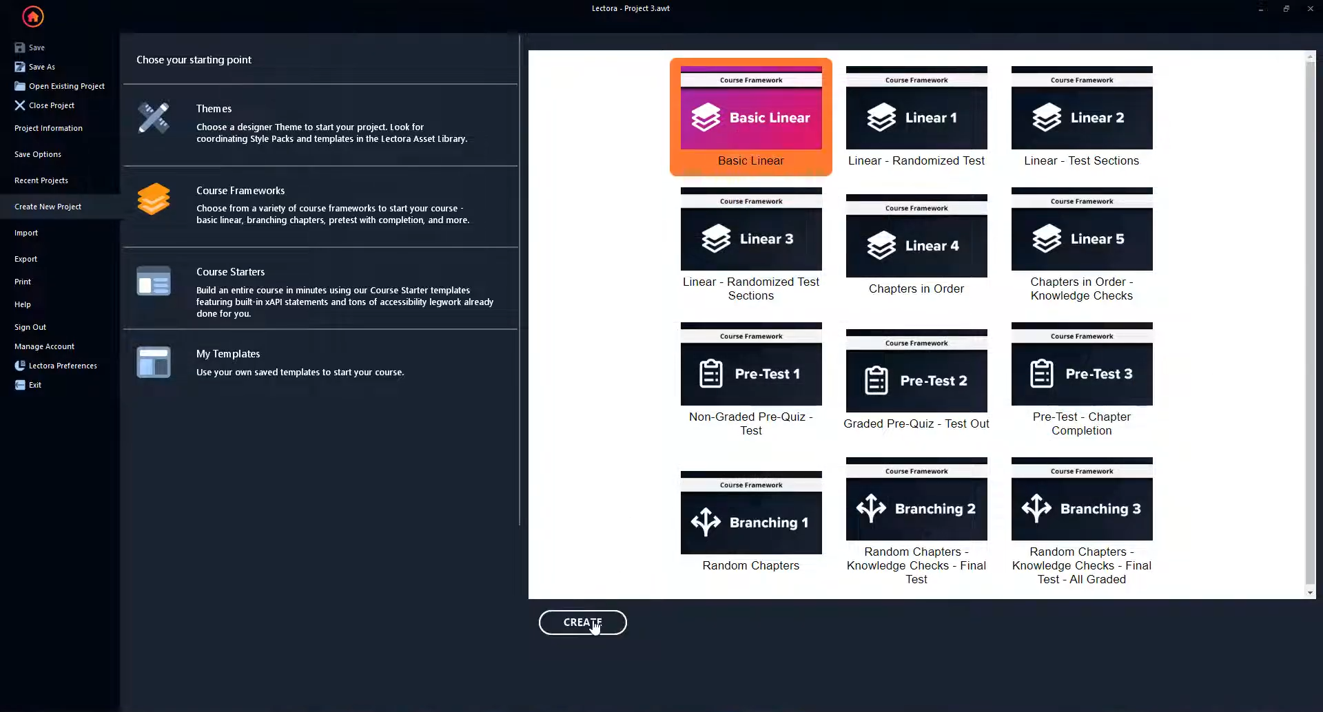Viewport: 1323px width, 712px height.
Task: Open Project Information in the sidebar
Action: pos(48,128)
